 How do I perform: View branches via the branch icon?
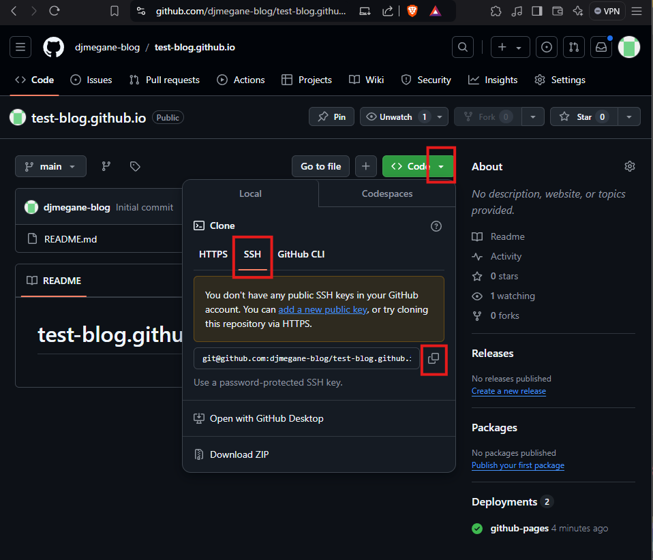click(106, 166)
